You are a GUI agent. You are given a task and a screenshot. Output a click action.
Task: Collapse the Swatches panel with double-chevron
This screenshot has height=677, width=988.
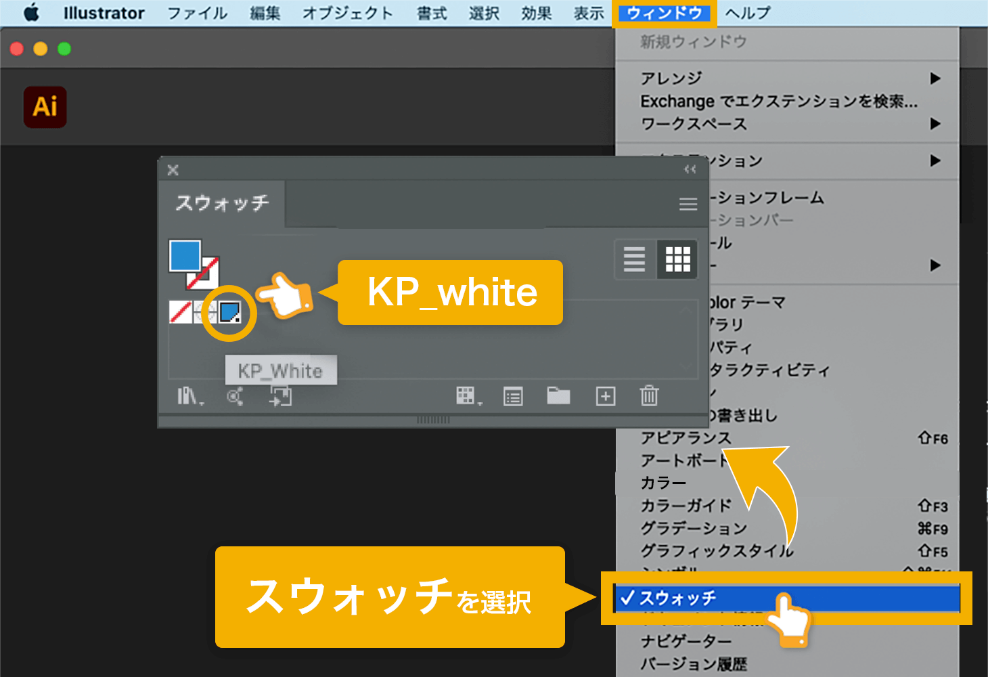[x=690, y=169]
